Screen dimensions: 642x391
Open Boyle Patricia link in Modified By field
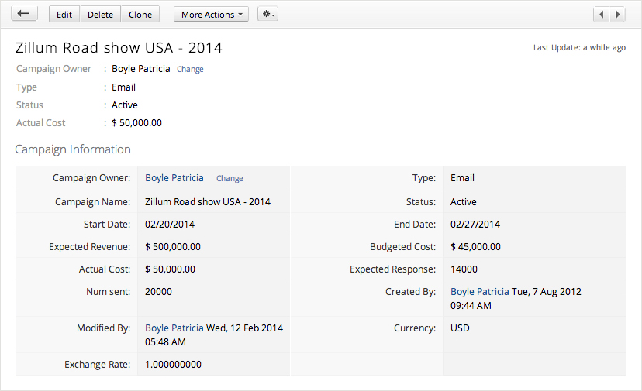pyautogui.click(x=174, y=328)
